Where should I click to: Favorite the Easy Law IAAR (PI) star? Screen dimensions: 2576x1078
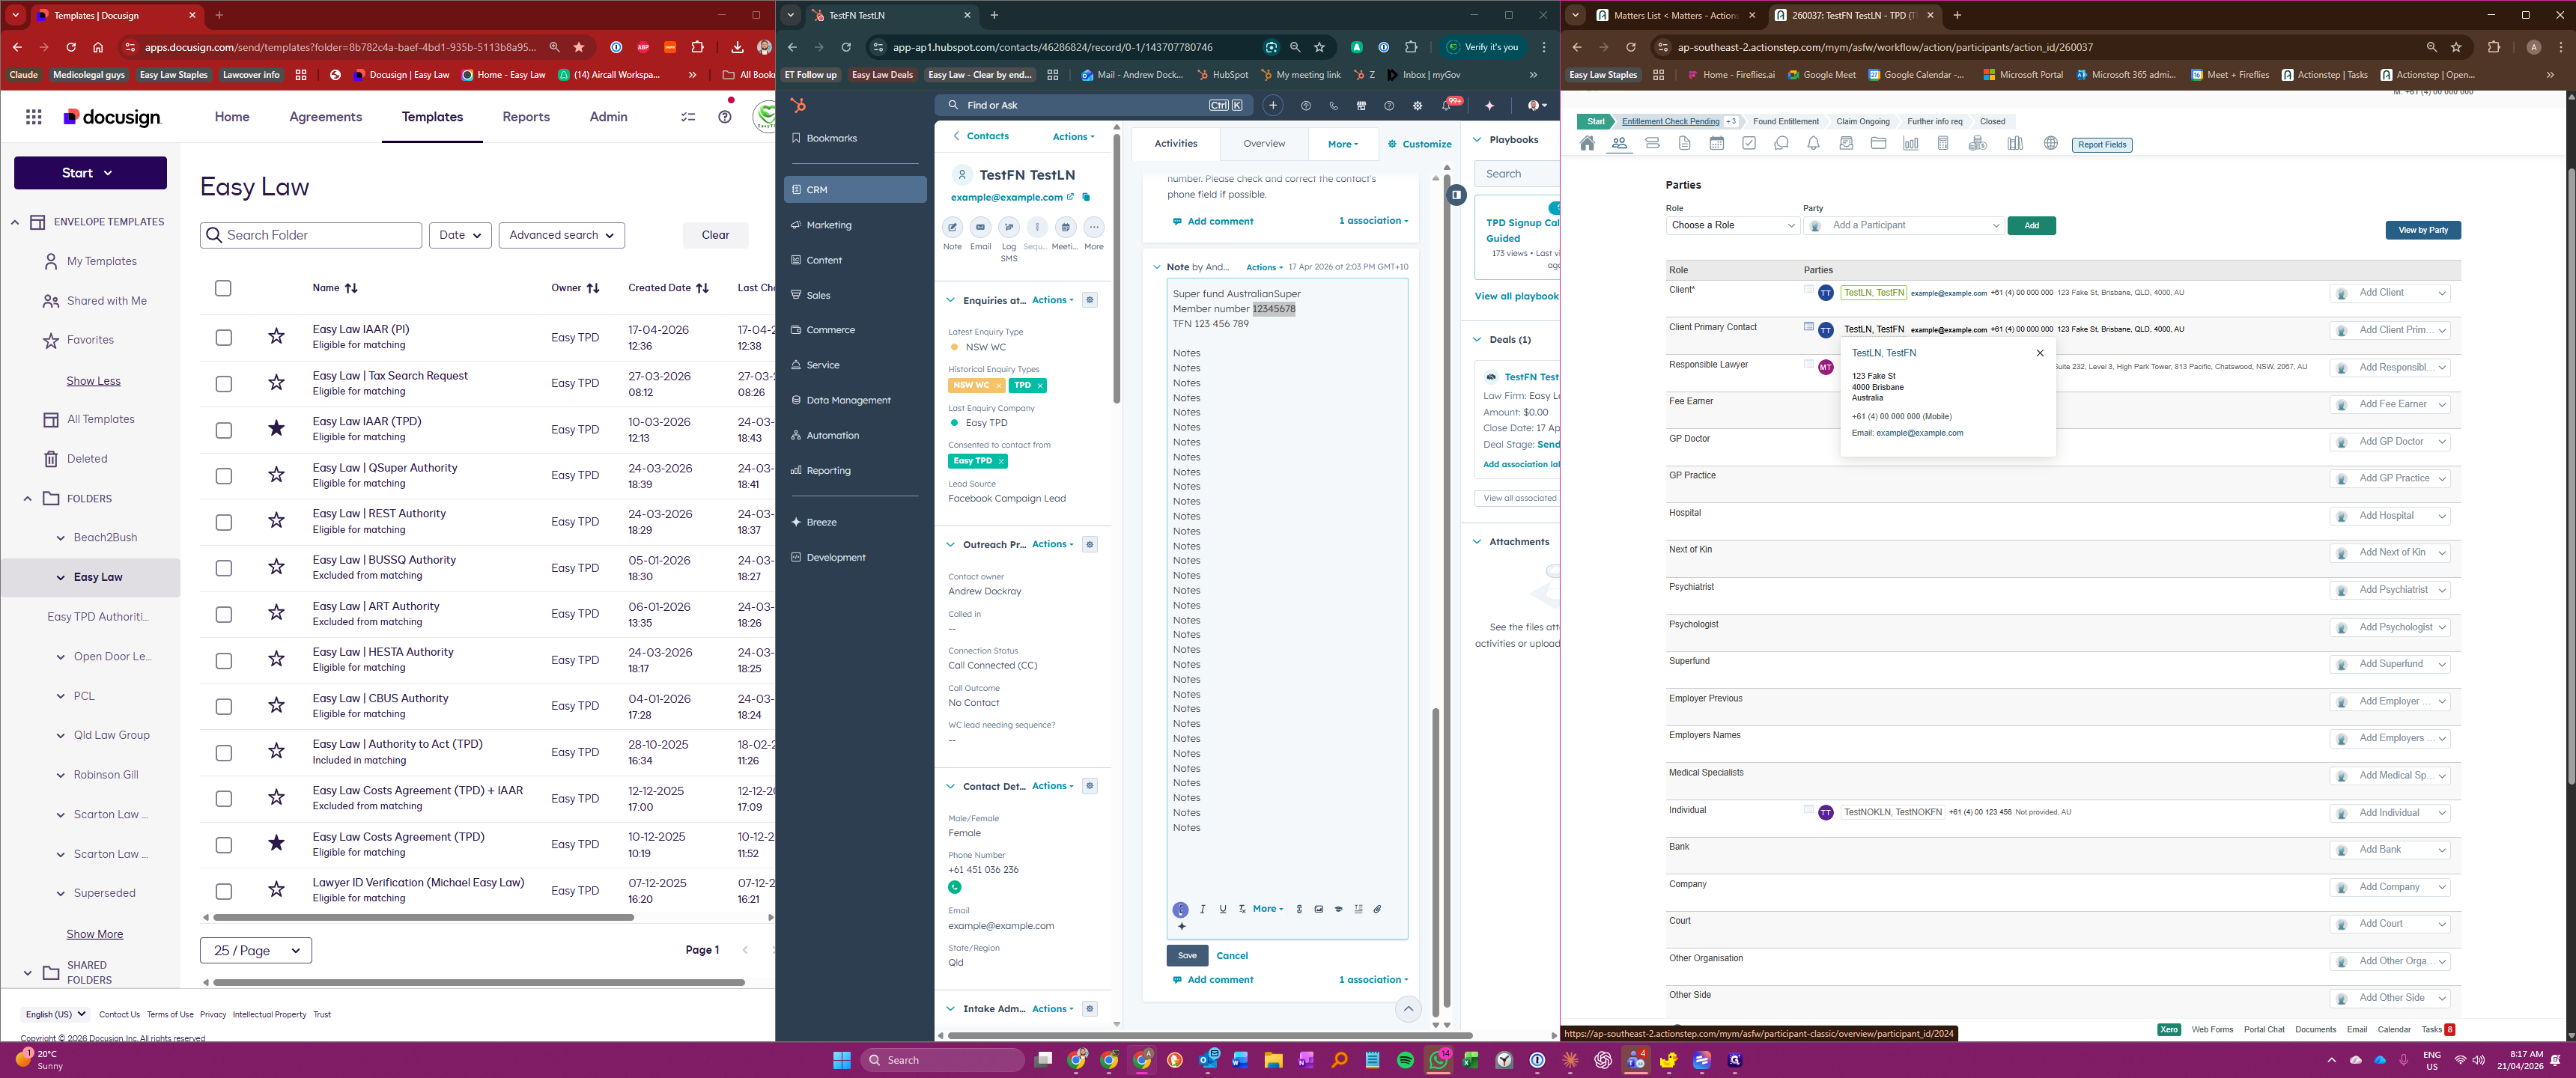(277, 337)
